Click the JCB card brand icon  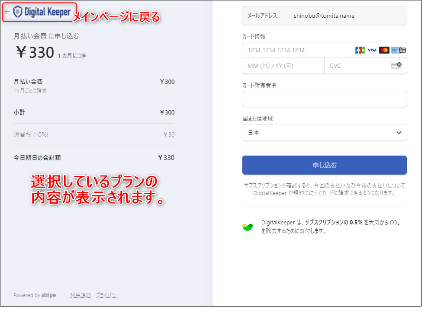point(360,50)
